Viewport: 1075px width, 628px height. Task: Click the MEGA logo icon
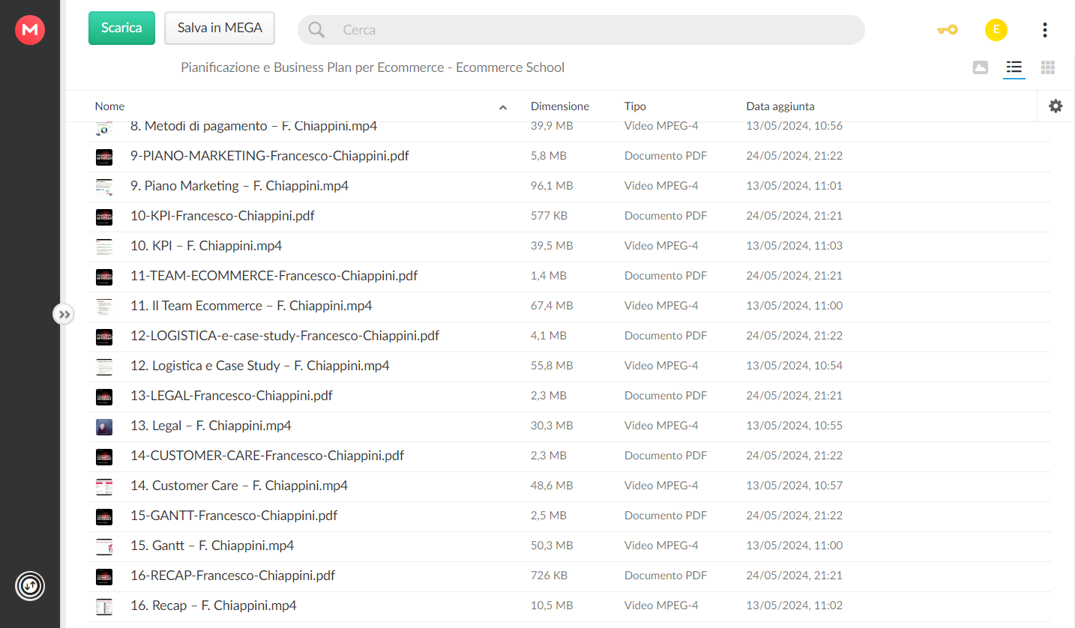pos(30,30)
